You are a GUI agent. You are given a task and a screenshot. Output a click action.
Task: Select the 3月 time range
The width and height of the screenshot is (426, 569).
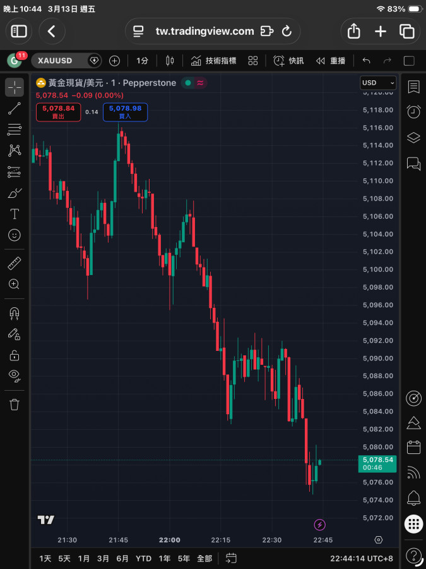pyautogui.click(x=103, y=558)
